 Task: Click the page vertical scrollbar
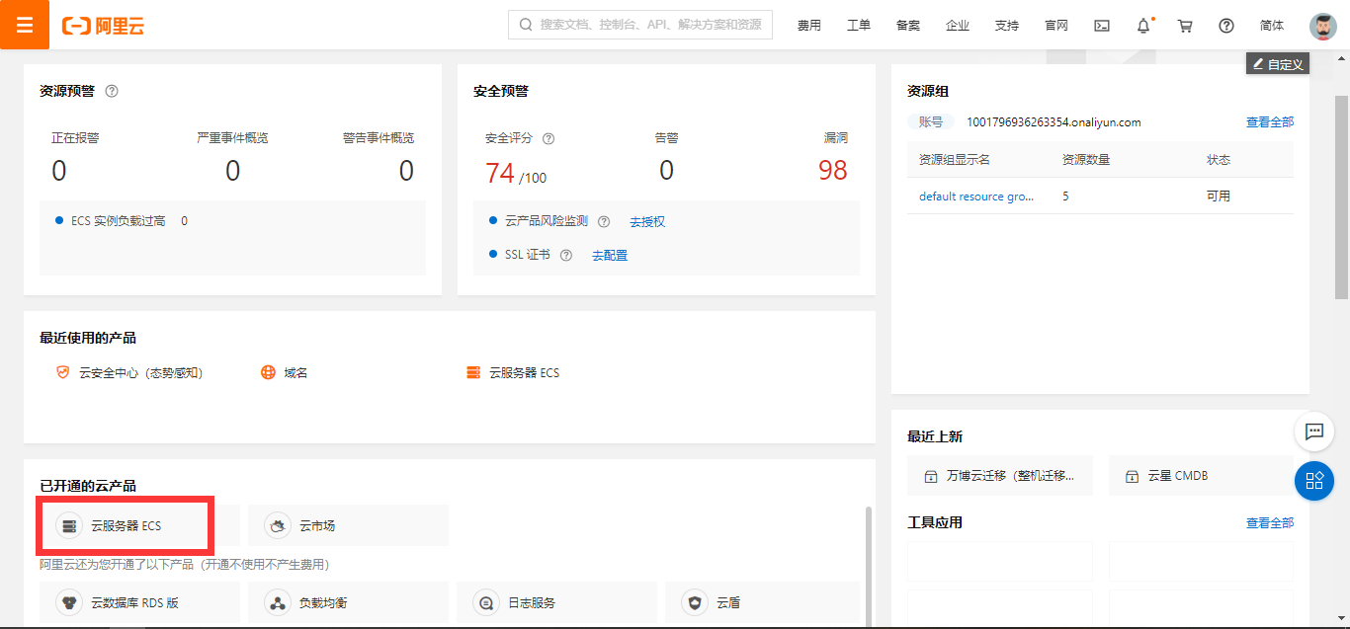1341,197
